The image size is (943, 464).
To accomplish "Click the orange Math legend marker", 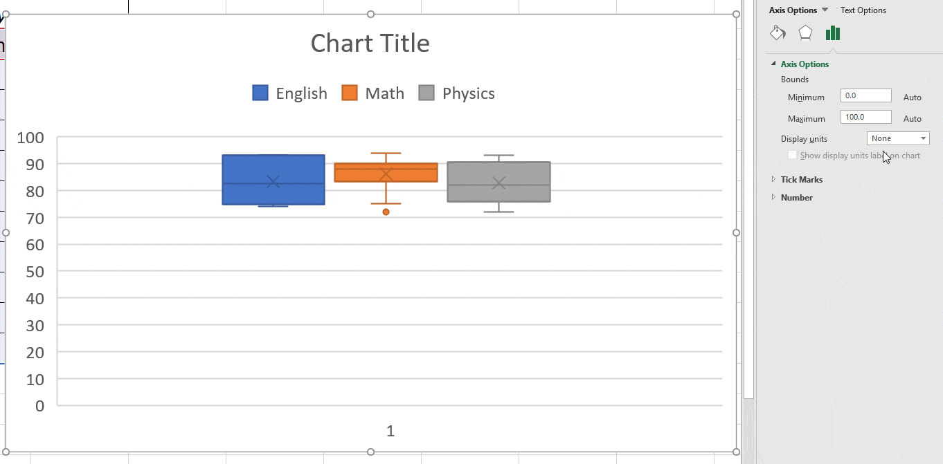I will click(x=350, y=93).
